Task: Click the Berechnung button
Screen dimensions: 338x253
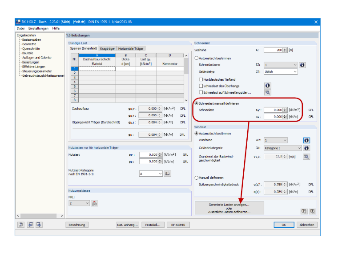Action: [77, 225]
